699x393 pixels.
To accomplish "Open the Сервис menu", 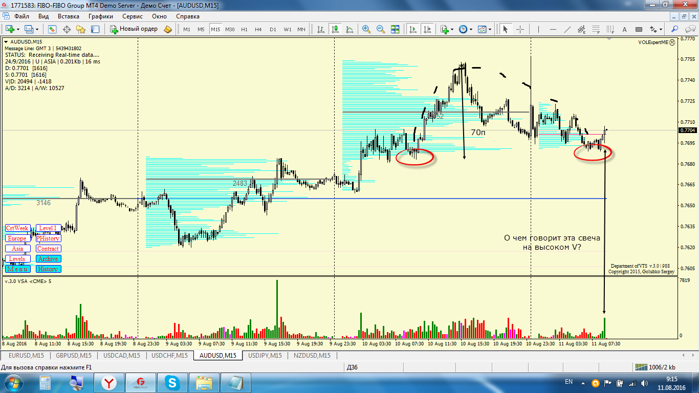I will click(133, 16).
